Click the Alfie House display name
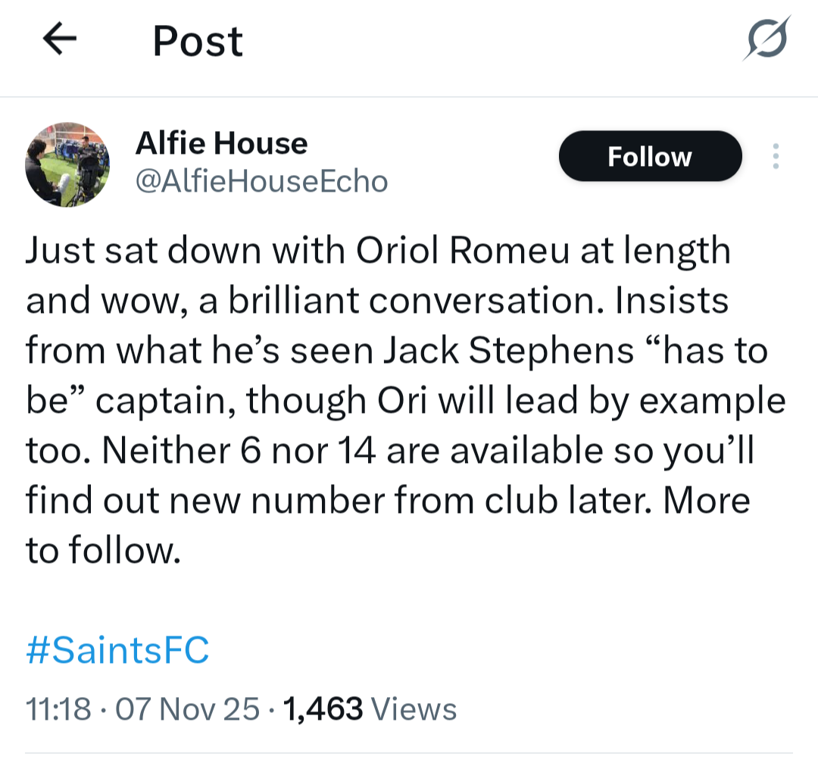Viewport: 818px width, 766px height. (x=221, y=143)
